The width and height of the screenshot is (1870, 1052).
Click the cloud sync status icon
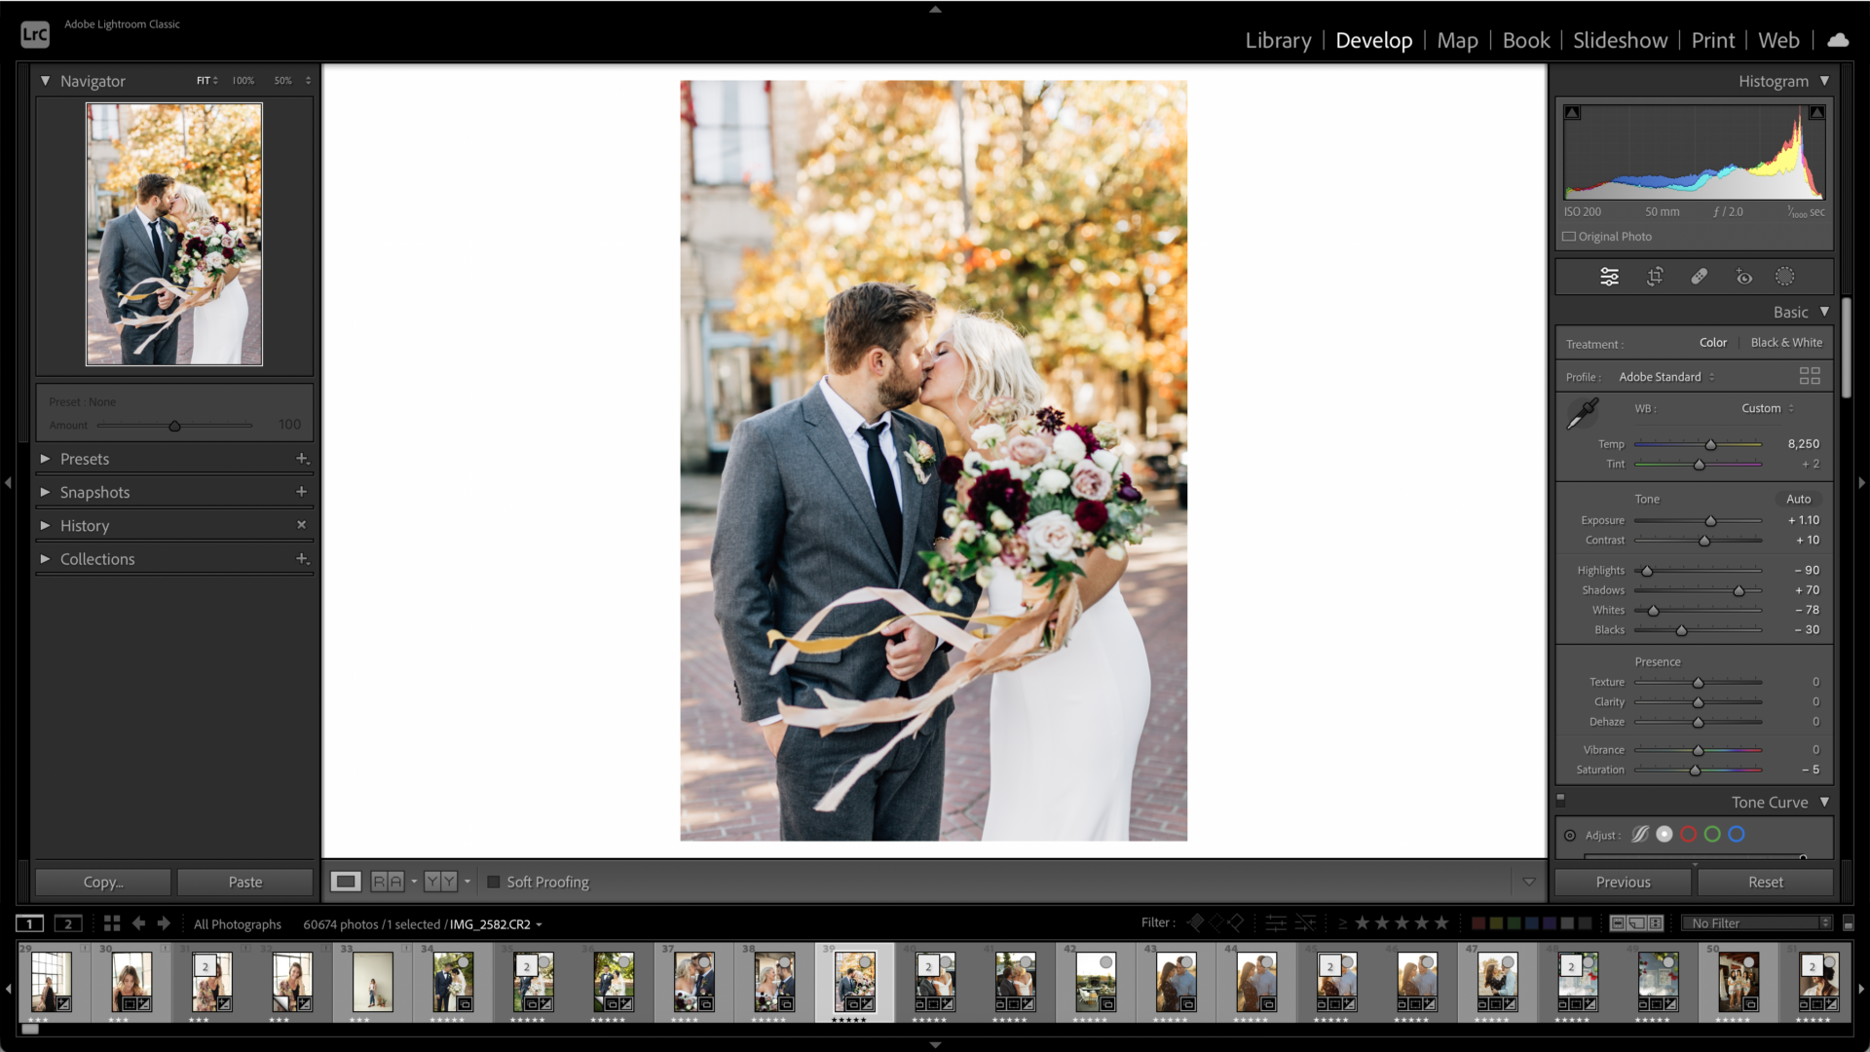click(x=1838, y=40)
